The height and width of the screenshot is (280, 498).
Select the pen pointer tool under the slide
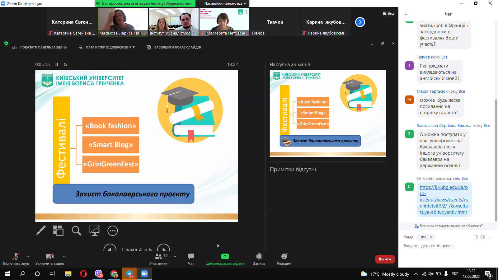click(41, 231)
